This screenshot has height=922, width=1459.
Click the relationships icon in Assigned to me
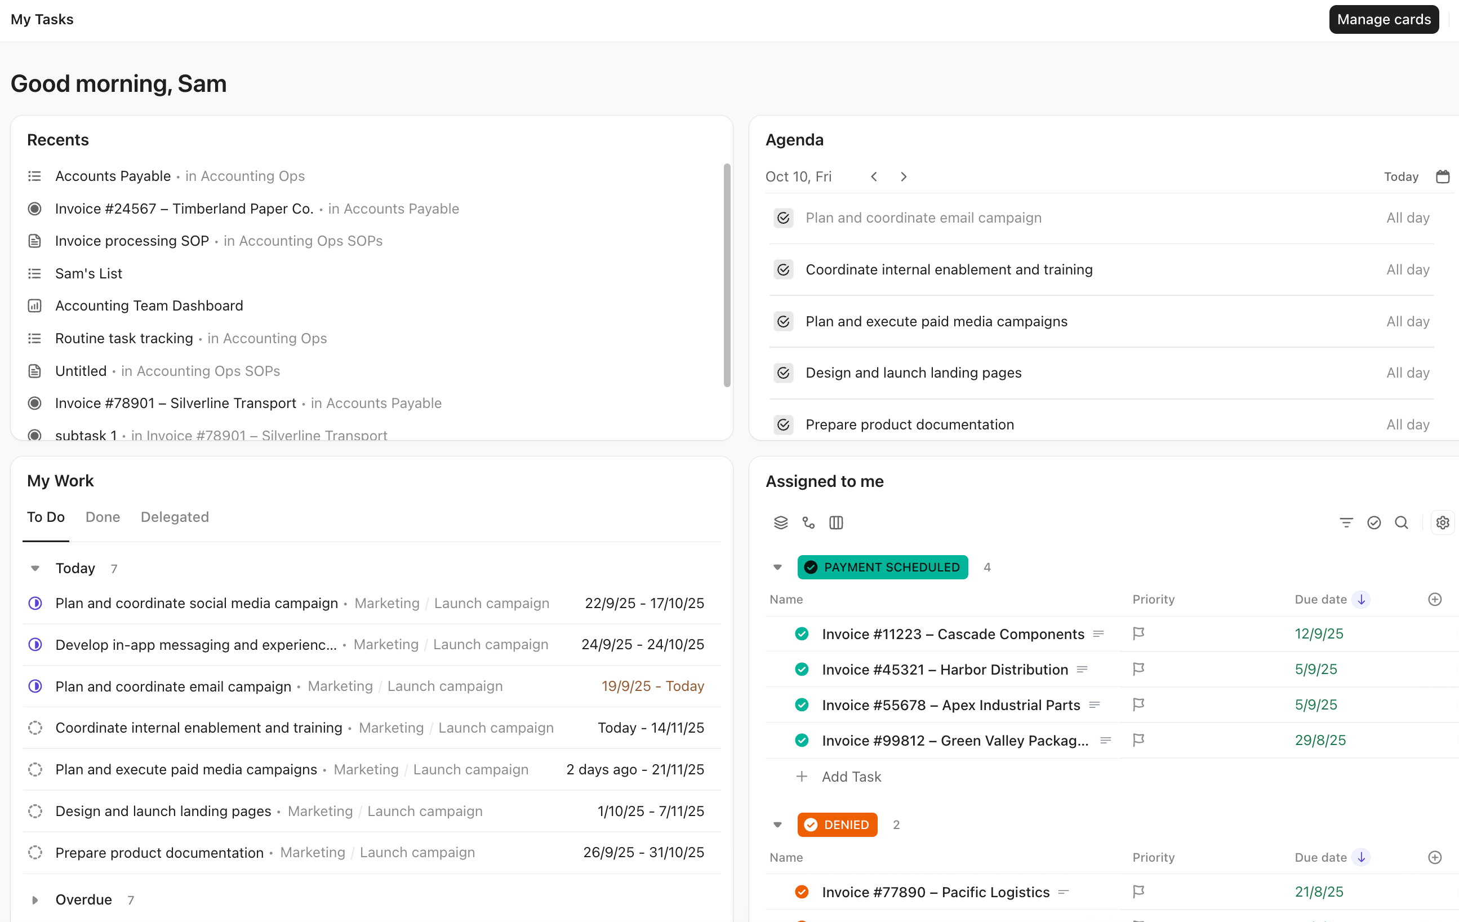pos(809,522)
